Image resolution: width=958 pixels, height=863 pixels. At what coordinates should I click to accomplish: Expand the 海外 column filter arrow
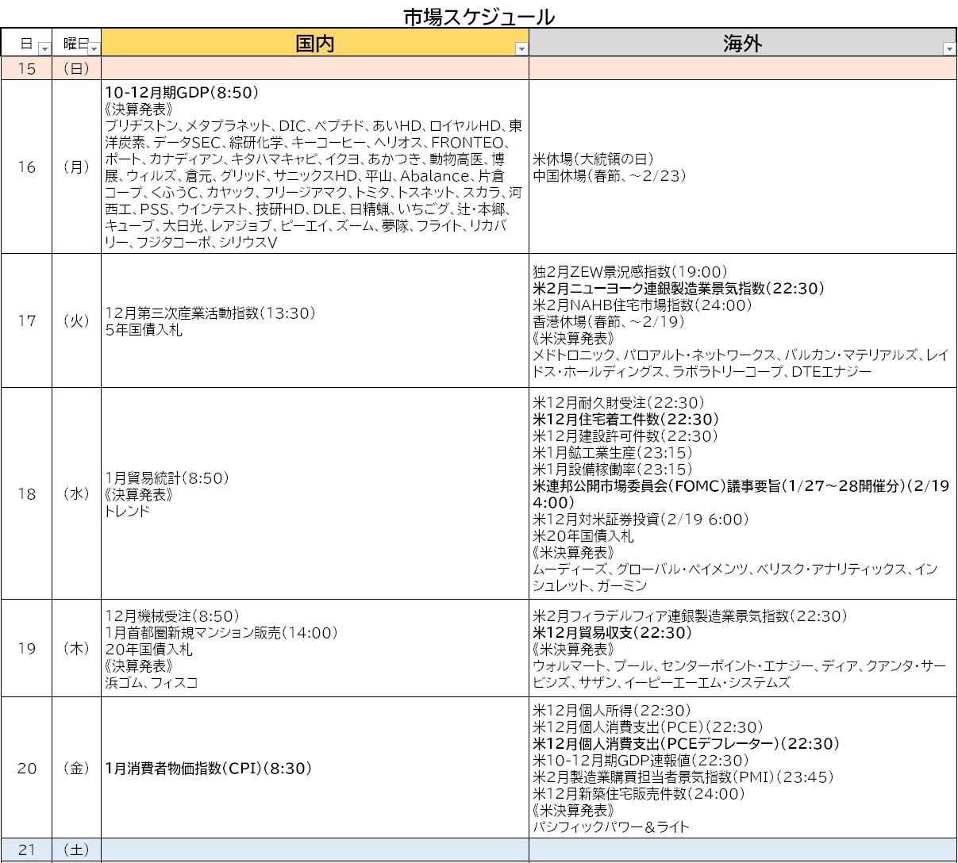tap(948, 49)
